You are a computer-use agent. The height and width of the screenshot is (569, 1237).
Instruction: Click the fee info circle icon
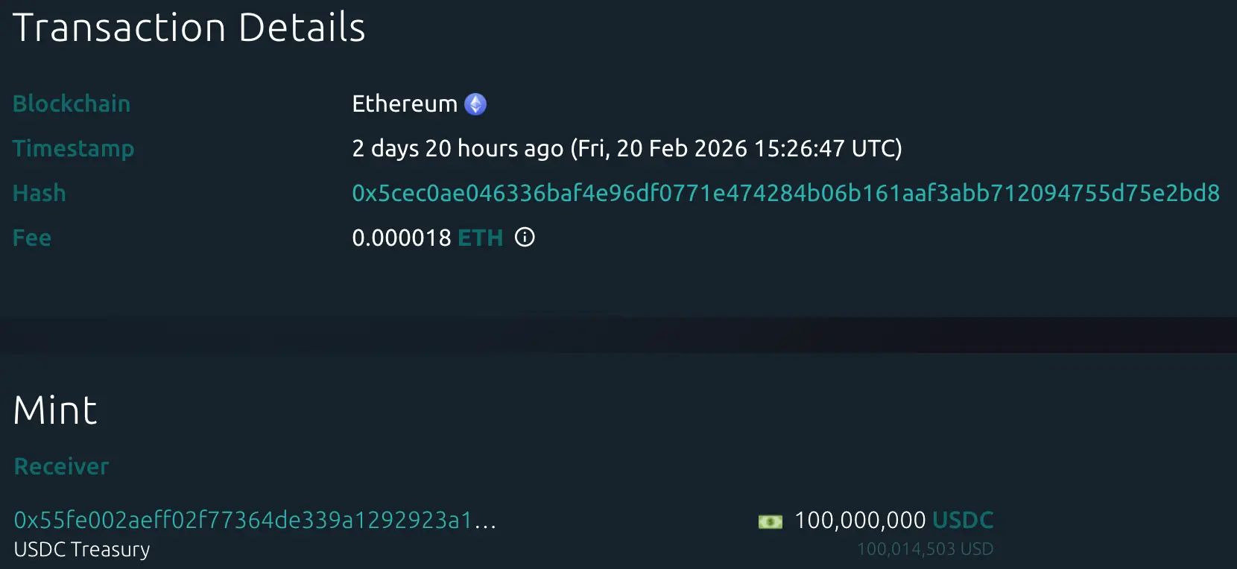(x=525, y=238)
